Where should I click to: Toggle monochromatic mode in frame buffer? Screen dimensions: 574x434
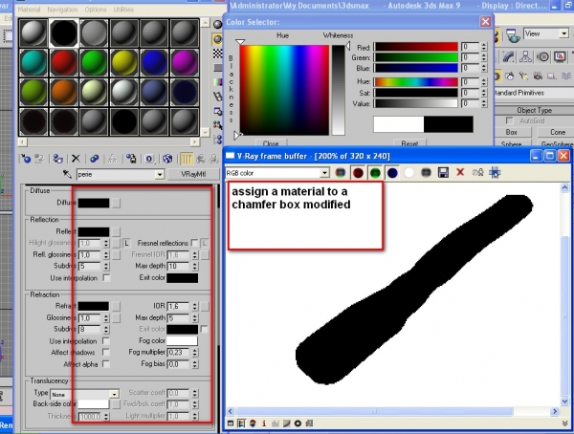[x=426, y=173]
